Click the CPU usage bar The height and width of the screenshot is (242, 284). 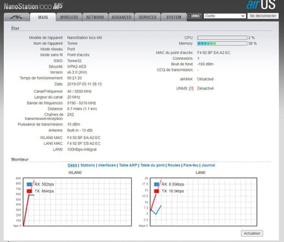pos(222,38)
